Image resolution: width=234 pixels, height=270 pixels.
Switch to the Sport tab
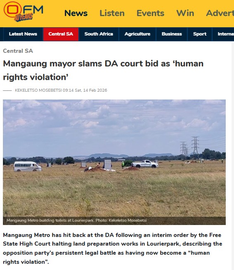point(200,34)
